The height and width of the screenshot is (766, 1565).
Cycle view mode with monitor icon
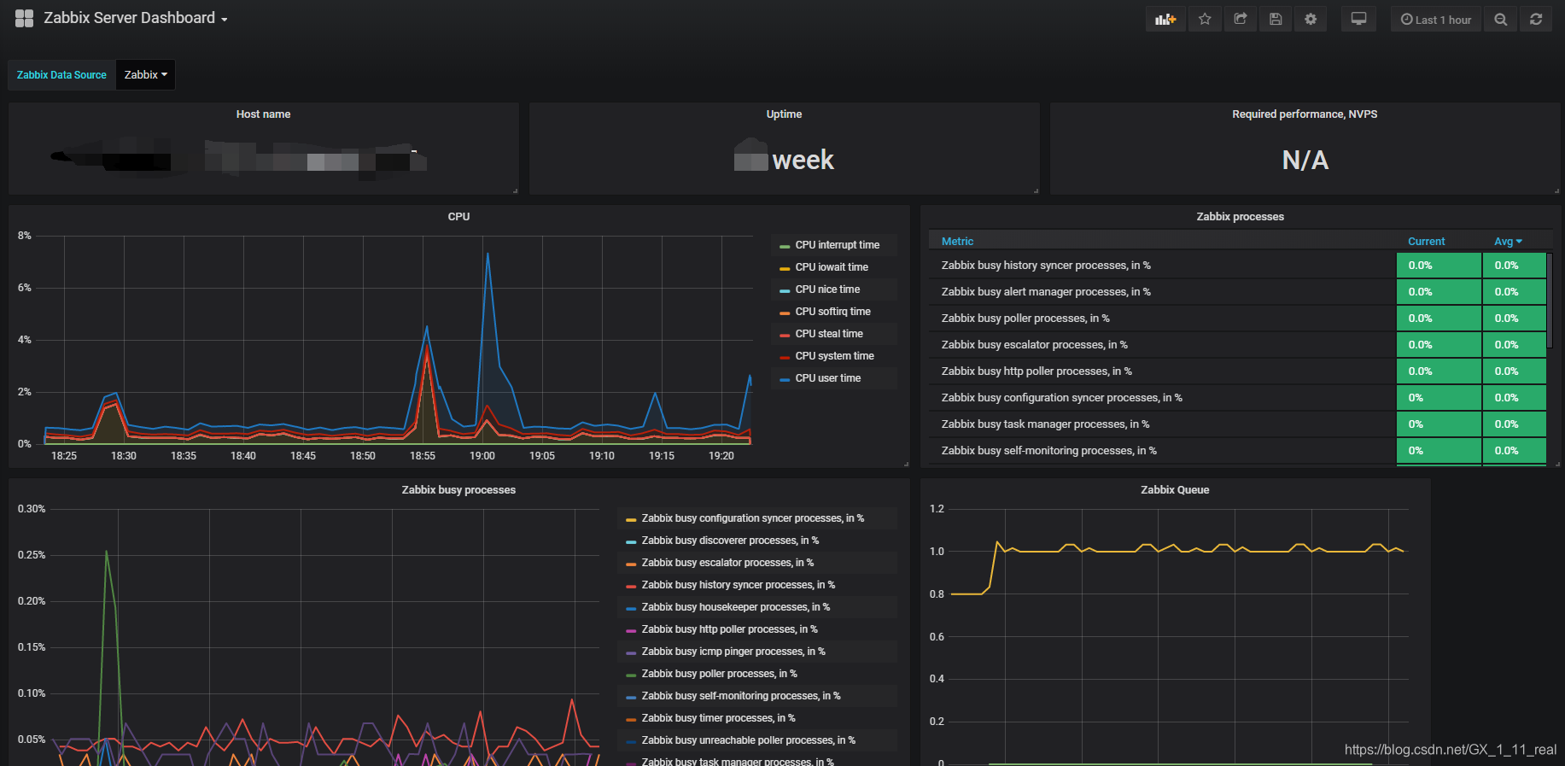pyautogui.click(x=1358, y=19)
